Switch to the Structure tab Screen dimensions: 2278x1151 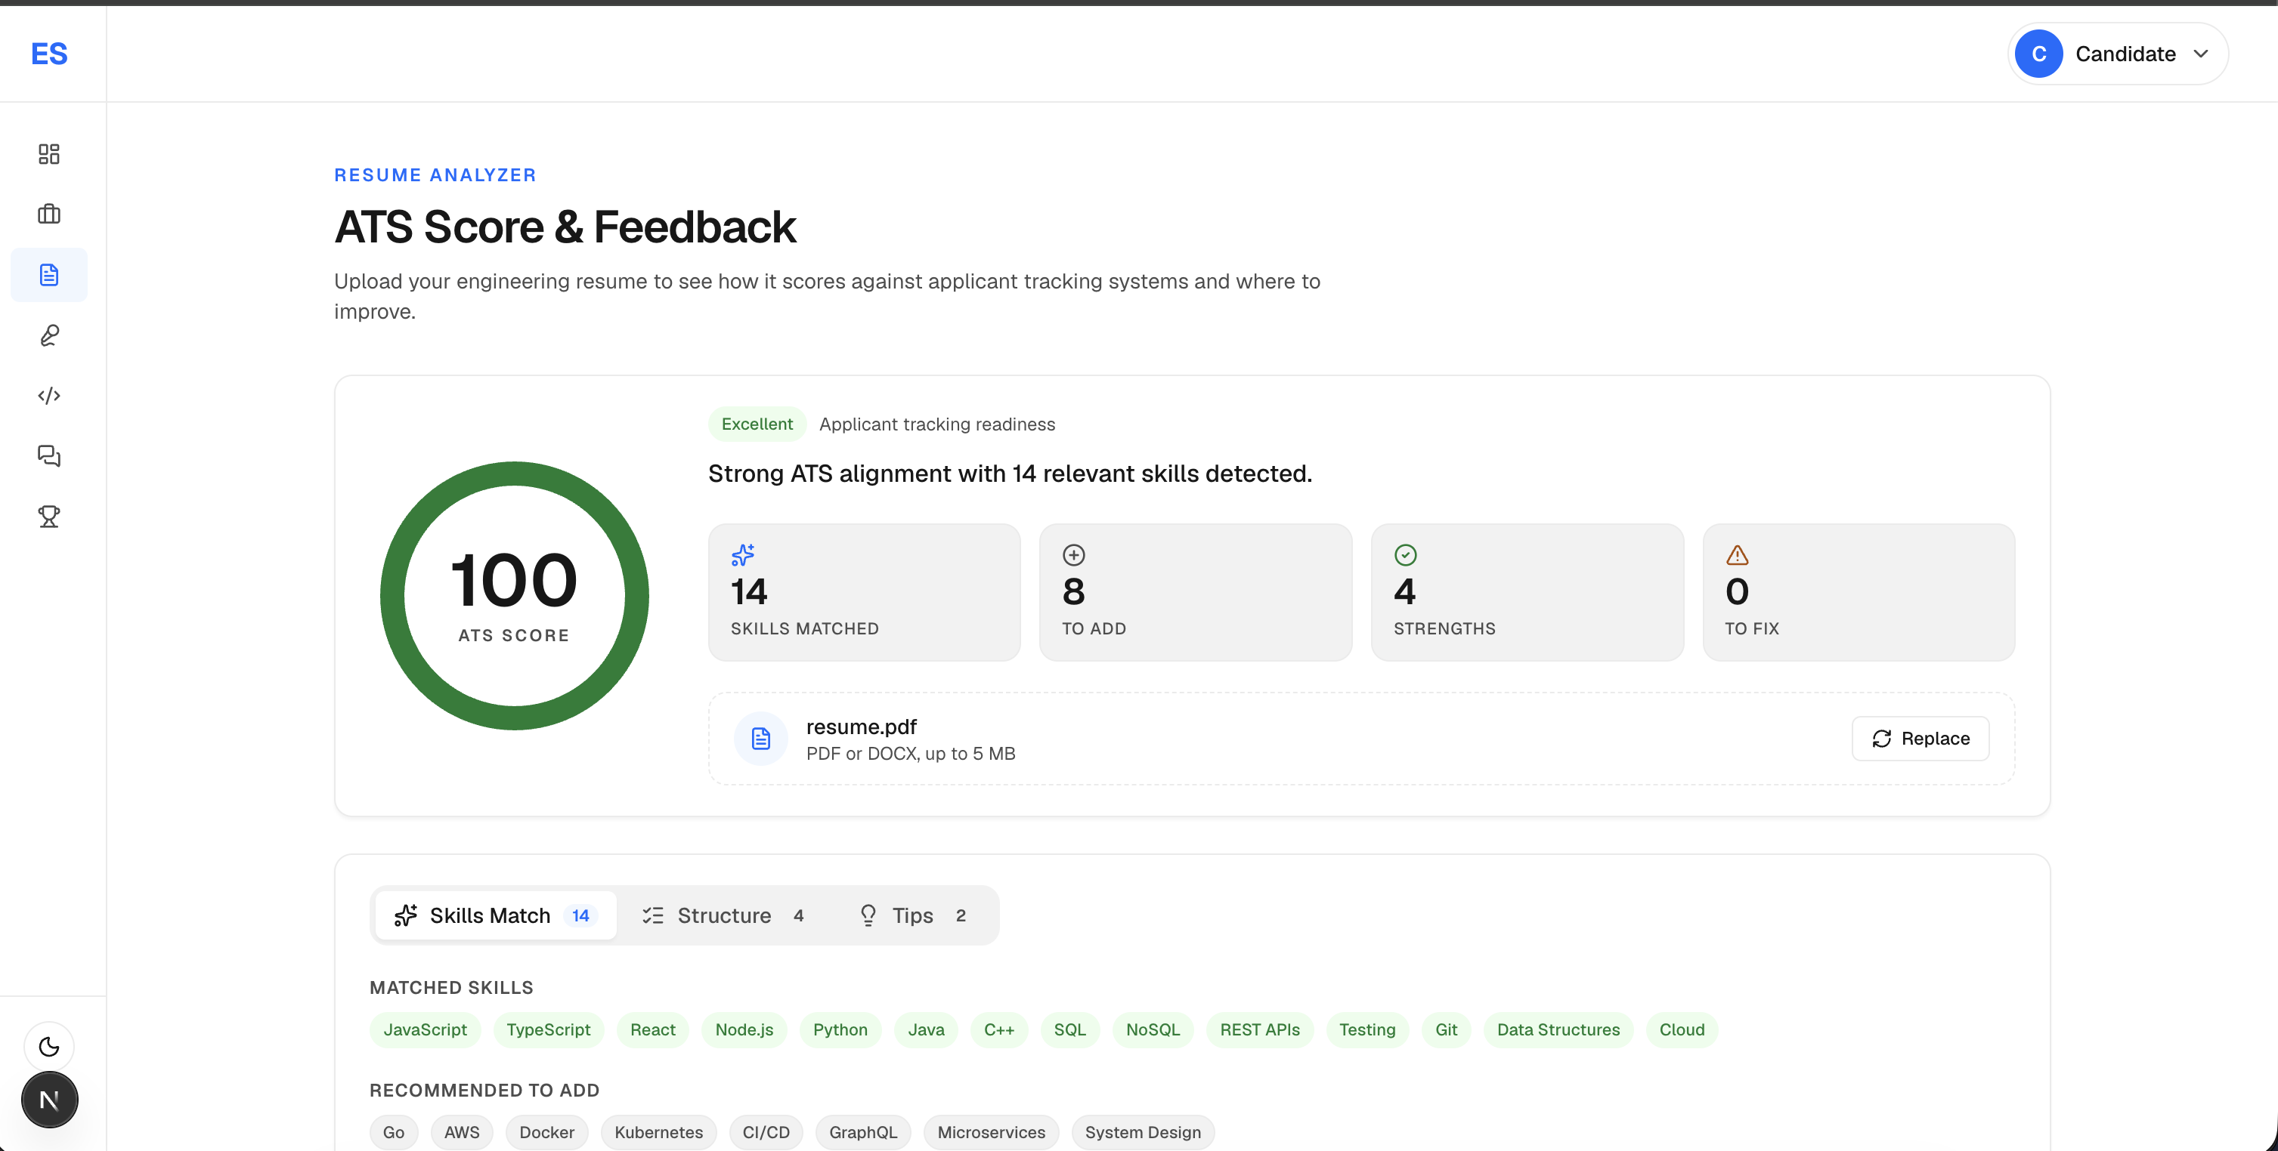[723, 915]
